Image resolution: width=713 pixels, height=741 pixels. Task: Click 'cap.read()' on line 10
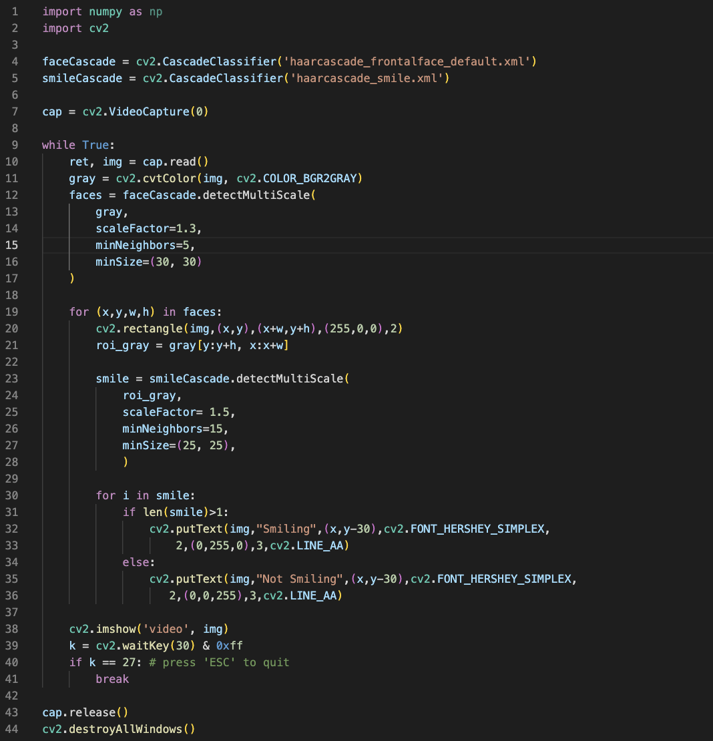tap(176, 162)
